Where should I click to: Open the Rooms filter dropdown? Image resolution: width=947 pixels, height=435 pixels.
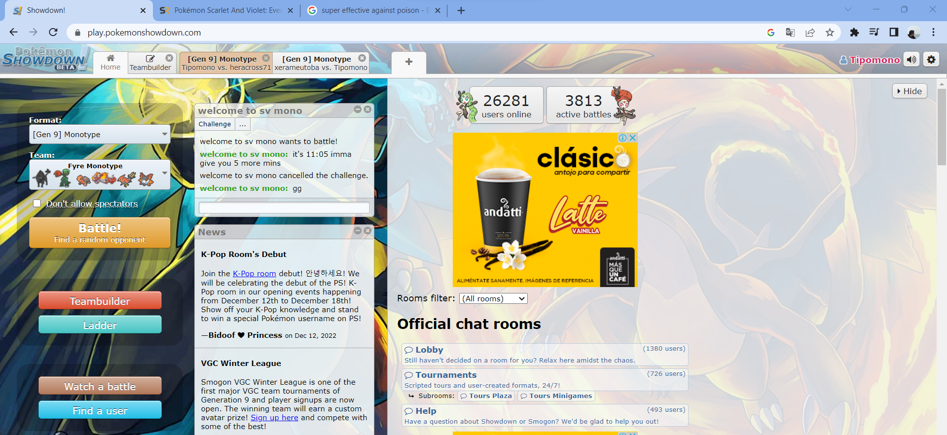point(493,298)
